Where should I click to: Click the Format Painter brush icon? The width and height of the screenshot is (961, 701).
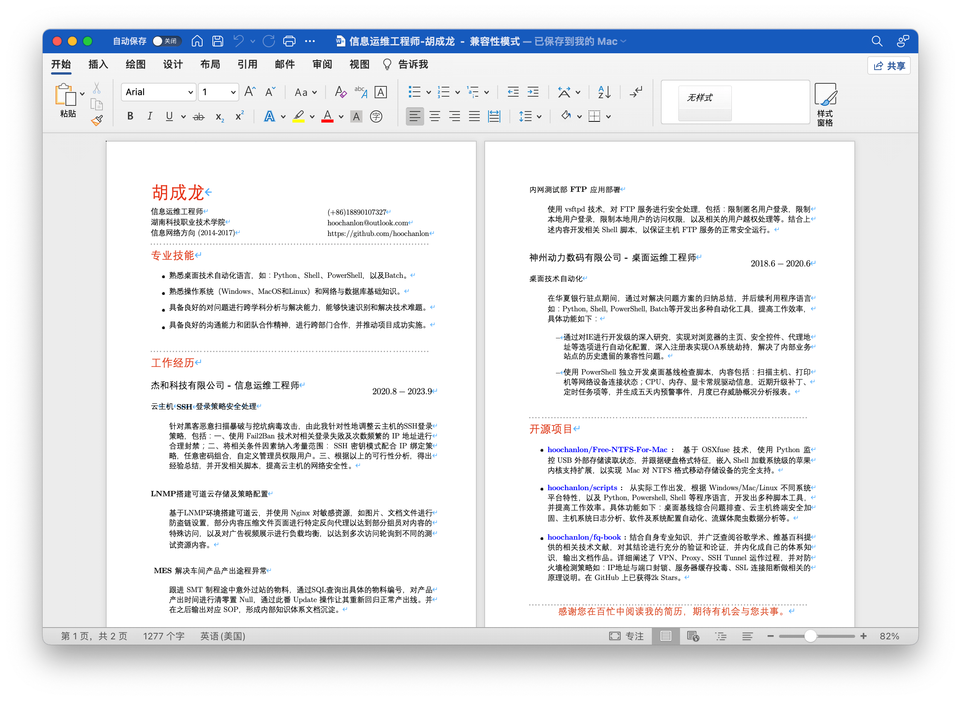tap(97, 121)
